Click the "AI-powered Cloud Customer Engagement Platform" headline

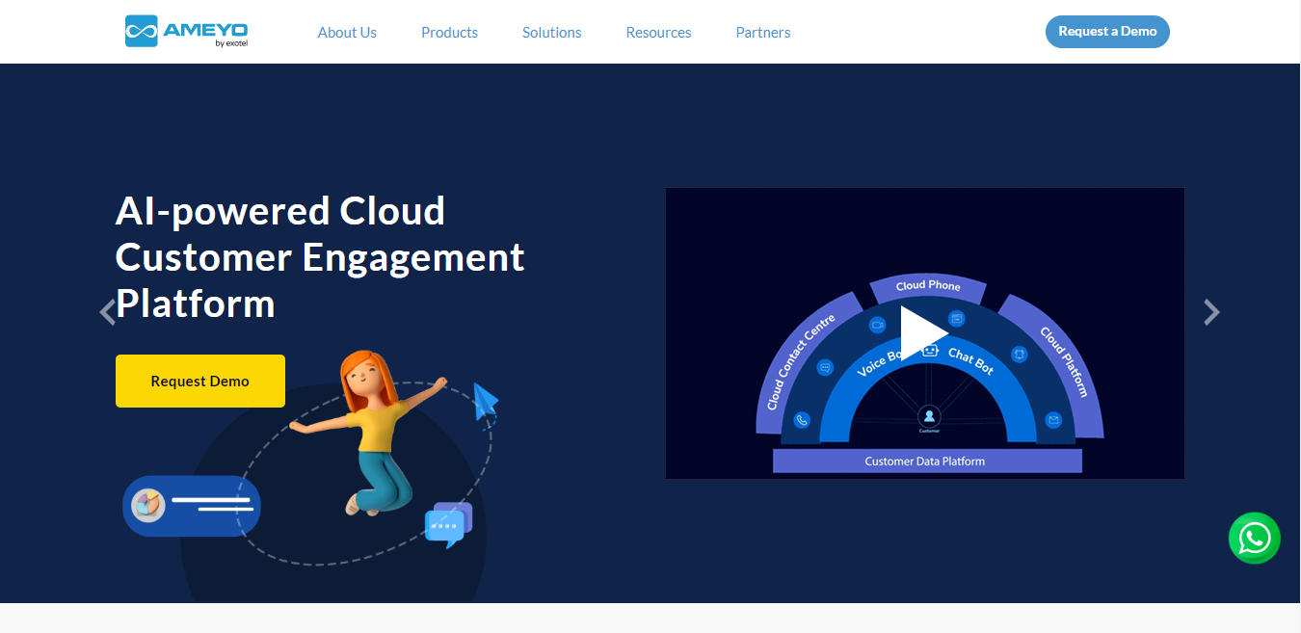click(320, 257)
